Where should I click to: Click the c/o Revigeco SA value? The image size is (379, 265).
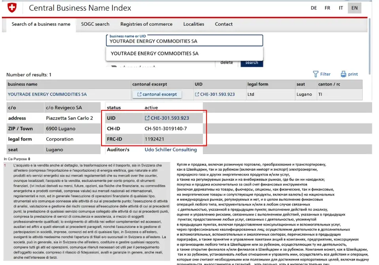pyautogui.click(x=64, y=108)
